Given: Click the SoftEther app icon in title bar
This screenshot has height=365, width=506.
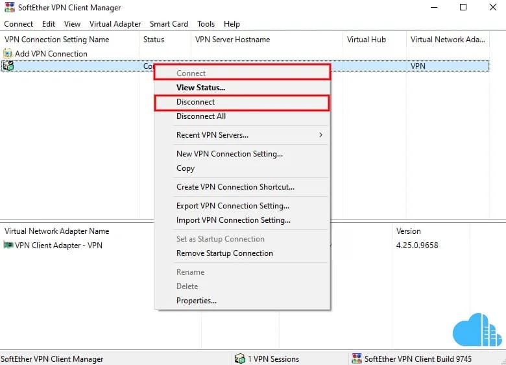Looking at the screenshot, I should tap(10, 7).
